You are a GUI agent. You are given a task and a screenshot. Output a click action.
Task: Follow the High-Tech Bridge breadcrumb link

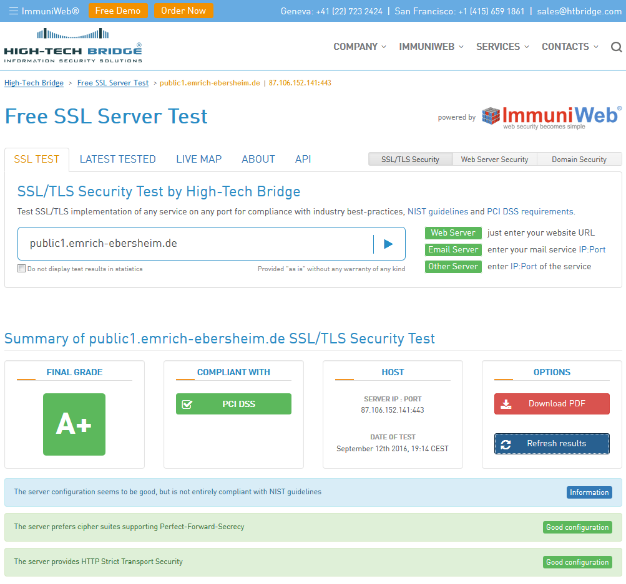(x=34, y=83)
